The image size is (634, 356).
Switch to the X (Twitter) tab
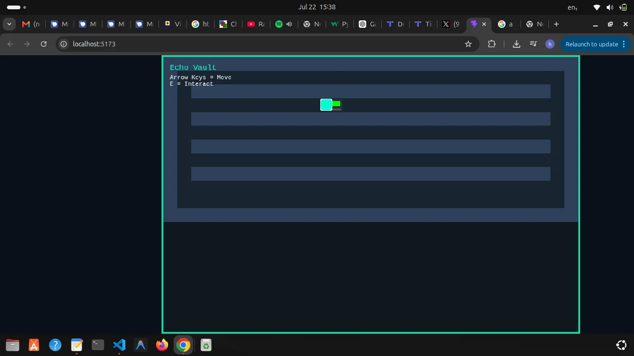tap(451, 24)
